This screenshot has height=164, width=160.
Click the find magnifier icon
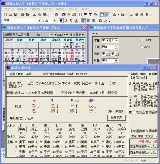pyautogui.click(x=100, y=21)
